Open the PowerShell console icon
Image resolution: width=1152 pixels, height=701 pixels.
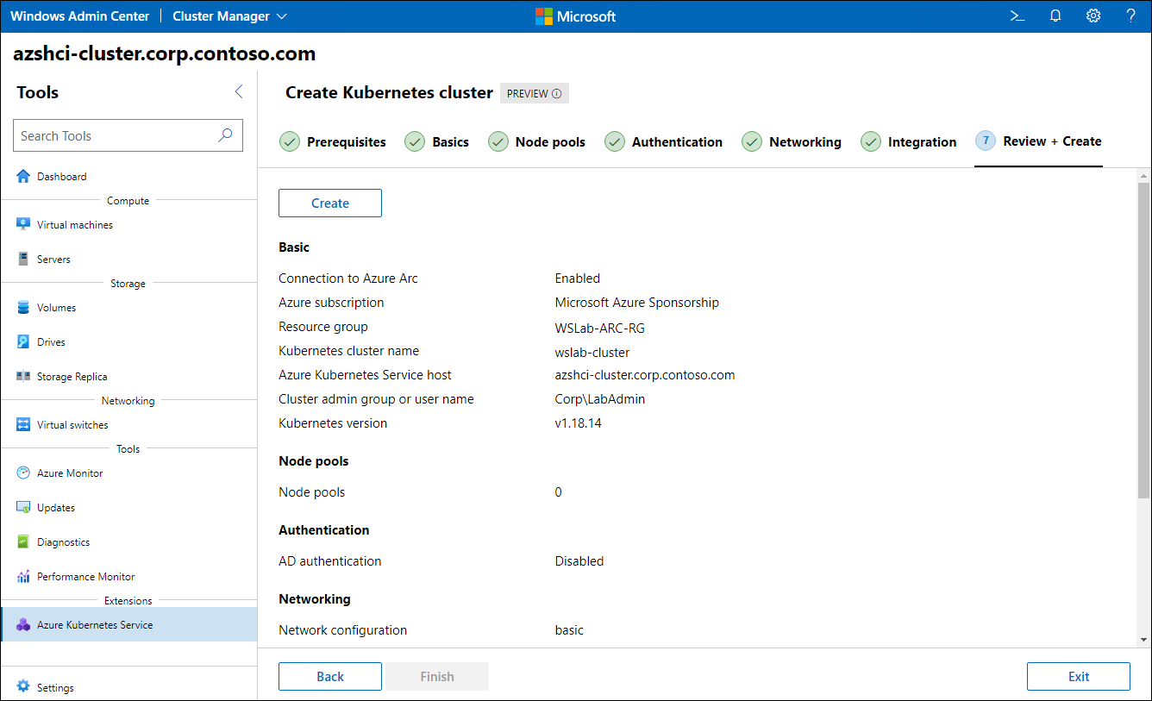coord(1017,16)
